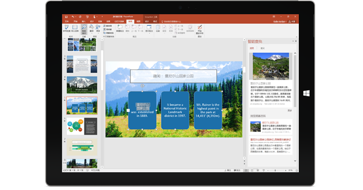Open SmartArt Tools Design (设计) tab
Image resolution: width=363 pixels, height=190 pixels.
pos(147,21)
